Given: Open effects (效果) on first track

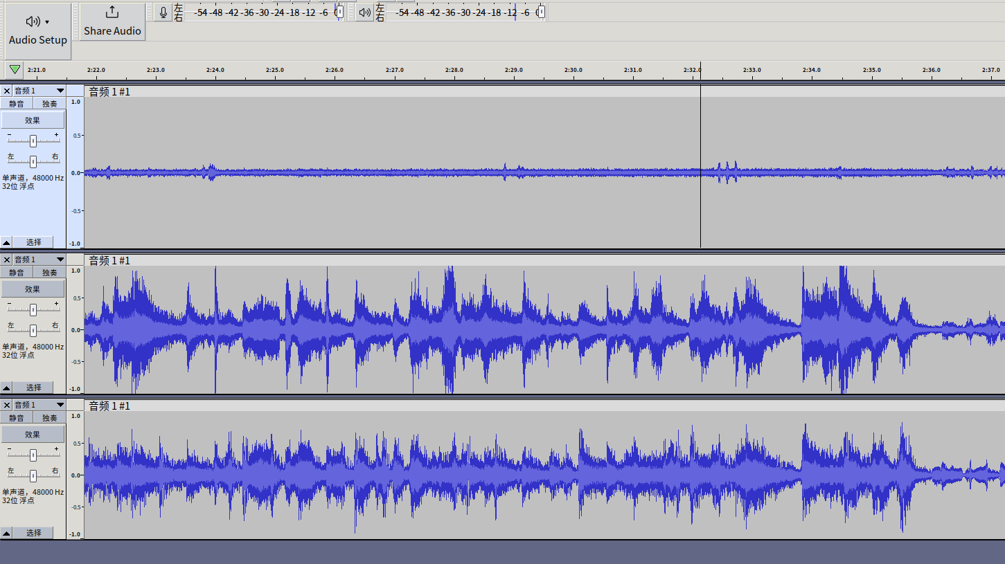Looking at the screenshot, I should click(33, 120).
